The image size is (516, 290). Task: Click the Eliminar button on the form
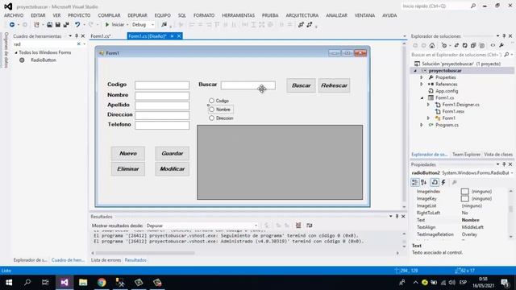pos(128,169)
